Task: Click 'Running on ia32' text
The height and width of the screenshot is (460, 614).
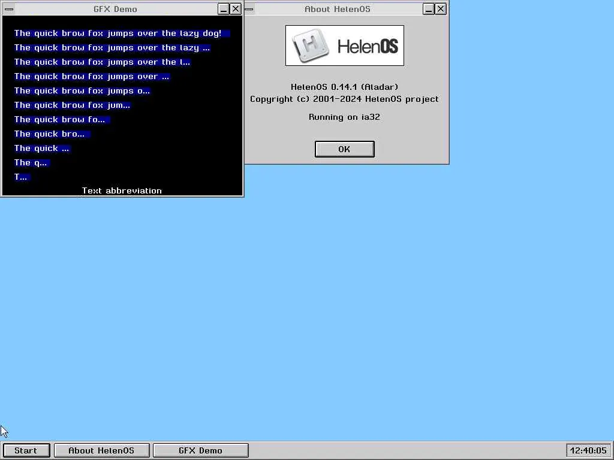Action: click(344, 117)
